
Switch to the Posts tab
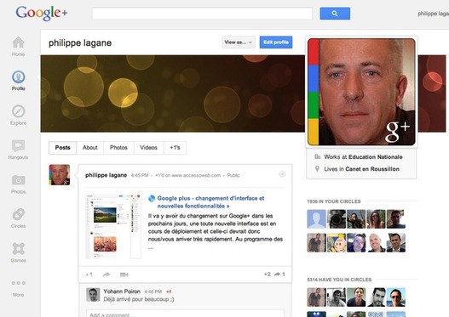pos(63,148)
